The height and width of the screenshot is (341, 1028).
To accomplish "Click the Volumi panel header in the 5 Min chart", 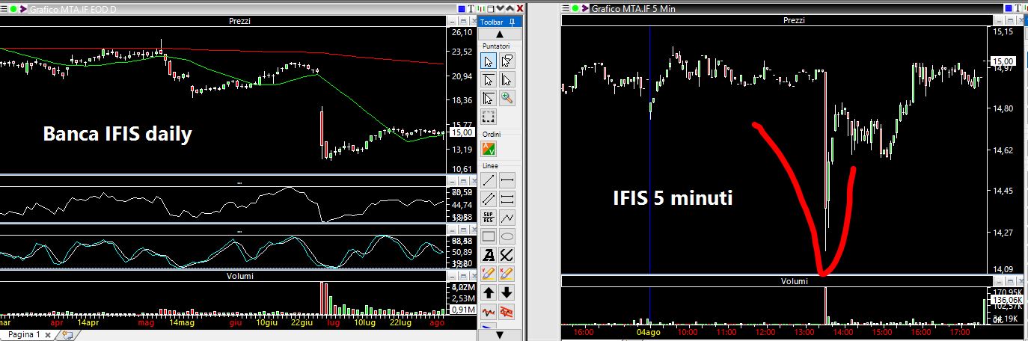I will pos(793,281).
